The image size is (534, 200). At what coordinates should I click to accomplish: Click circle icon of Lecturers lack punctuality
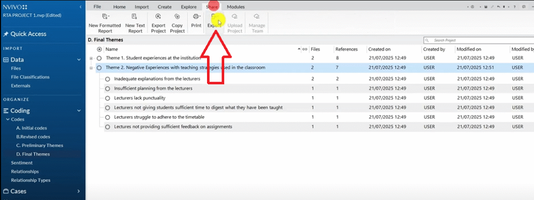pos(107,98)
